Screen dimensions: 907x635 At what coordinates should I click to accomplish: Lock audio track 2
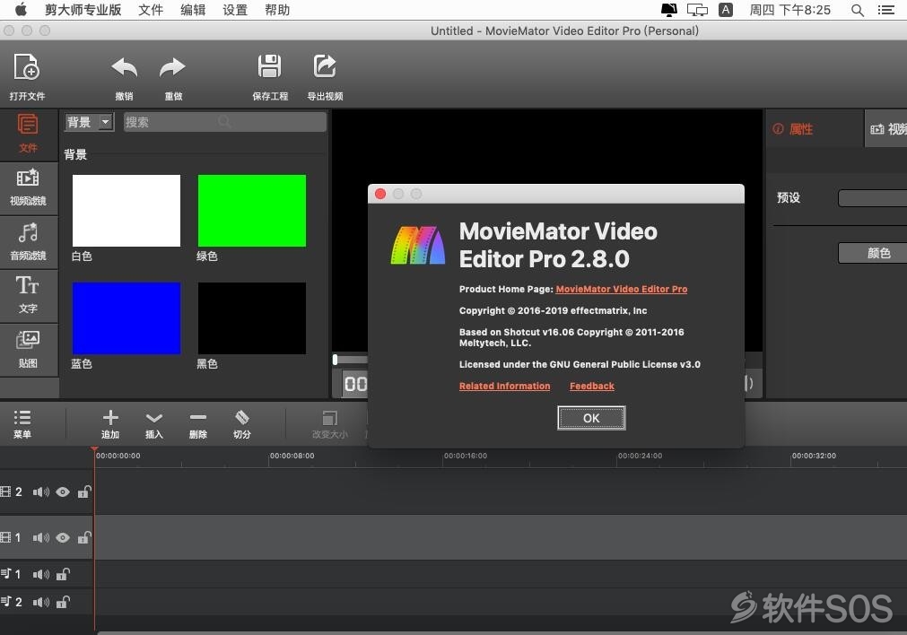coord(63,602)
